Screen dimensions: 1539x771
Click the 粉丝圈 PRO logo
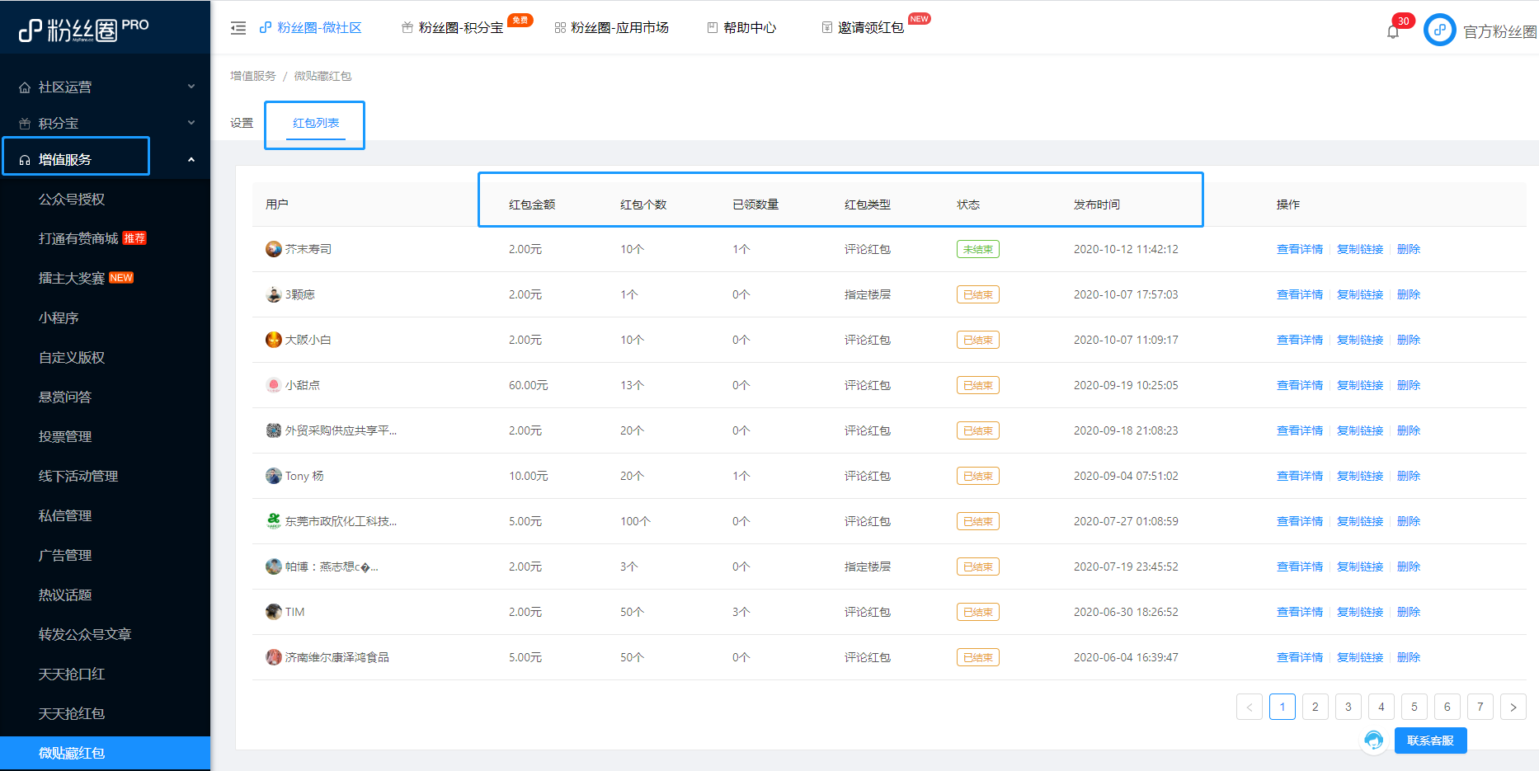click(x=82, y=30)
